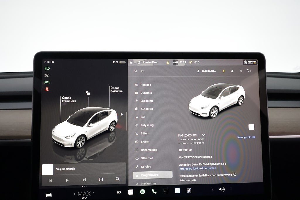Tap the parking lights indicator
The height and width of the screenshot is (200, 300).
pos(47,82)
